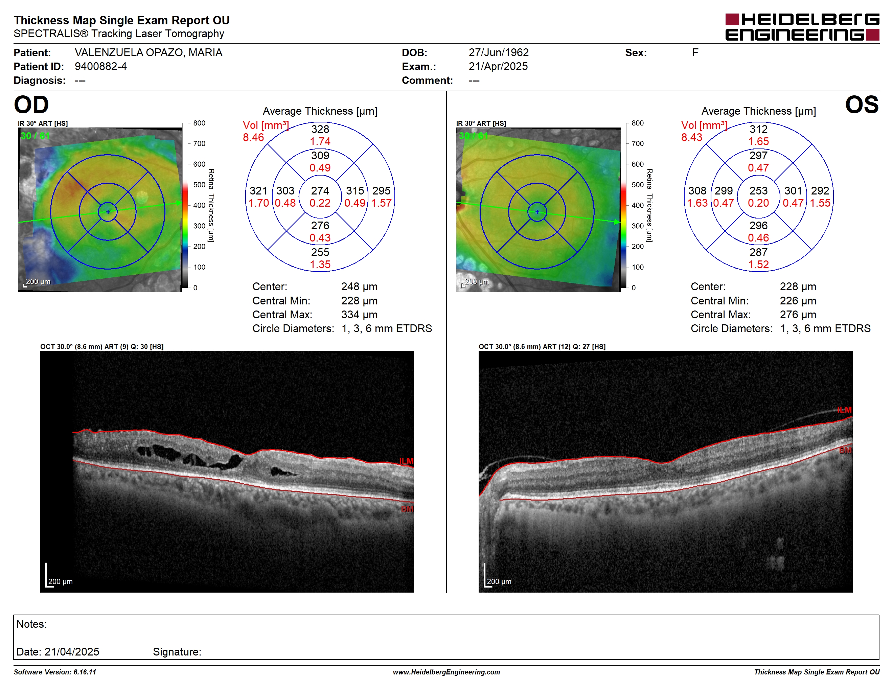Click the 200 µm scale bar on OD B-scan

pyautogui.click(x=59, y=576)
